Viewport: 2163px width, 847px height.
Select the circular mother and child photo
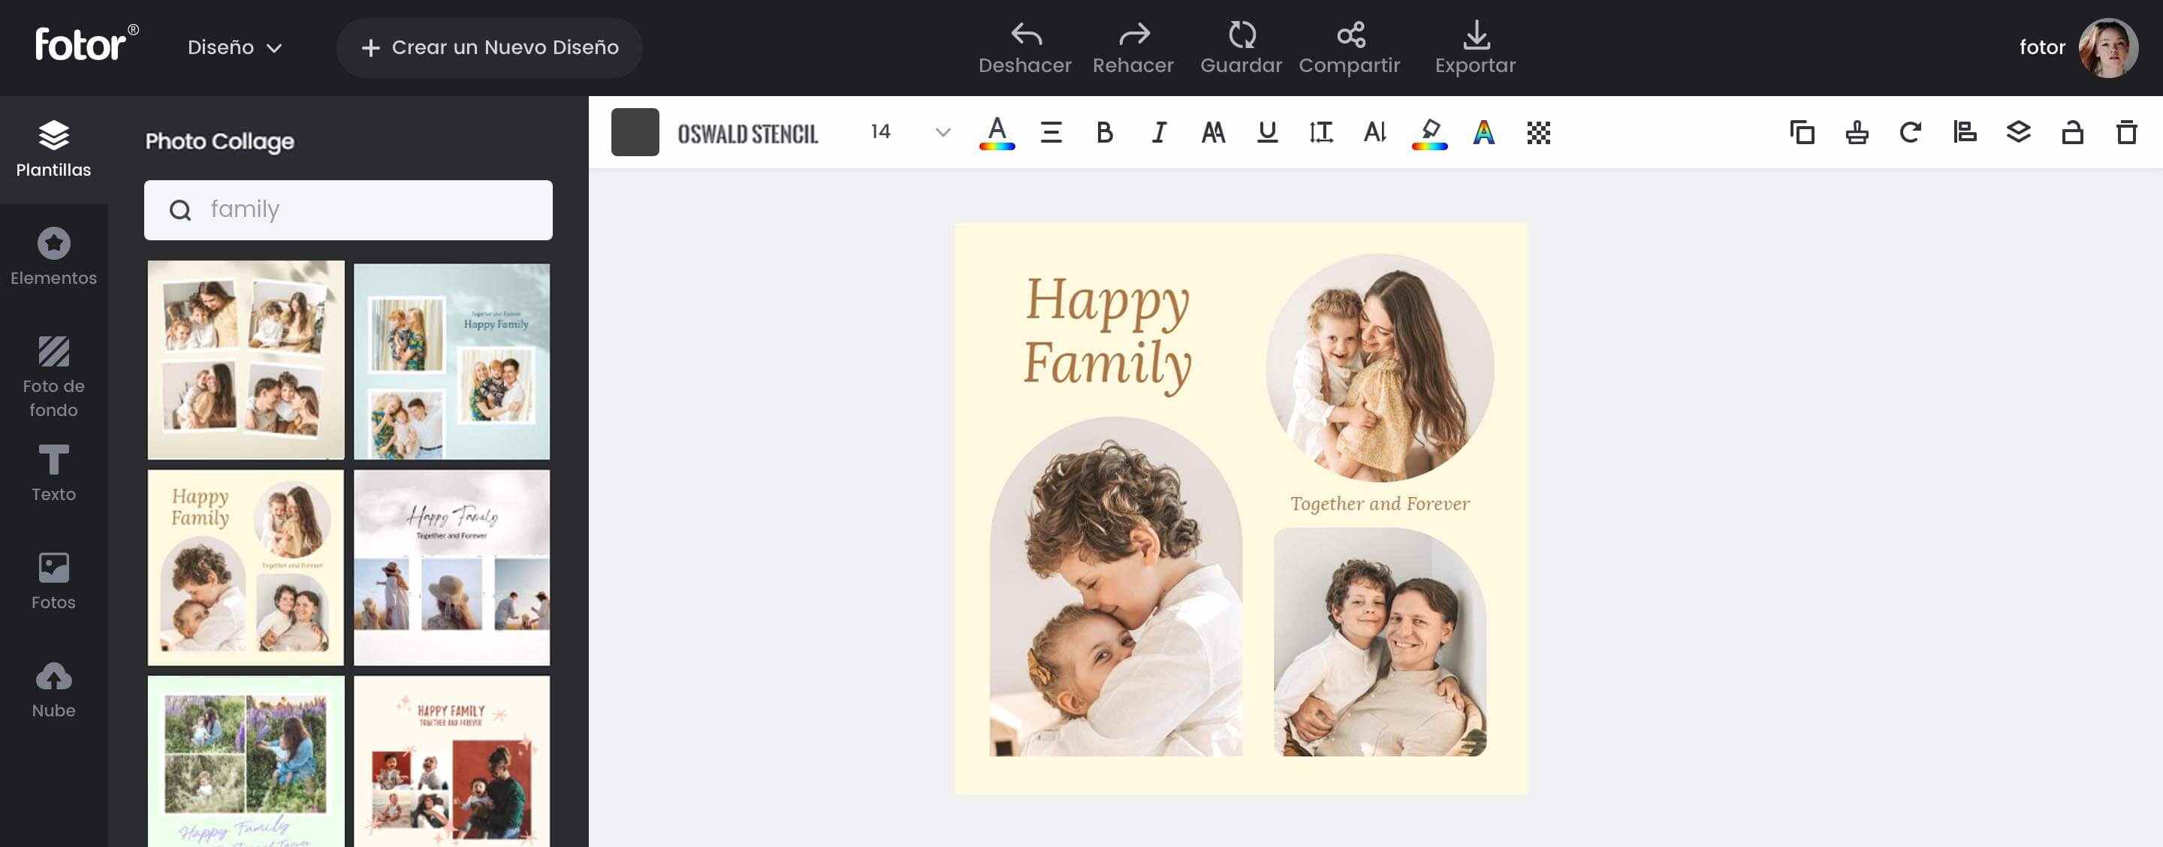click(1380, 368)
